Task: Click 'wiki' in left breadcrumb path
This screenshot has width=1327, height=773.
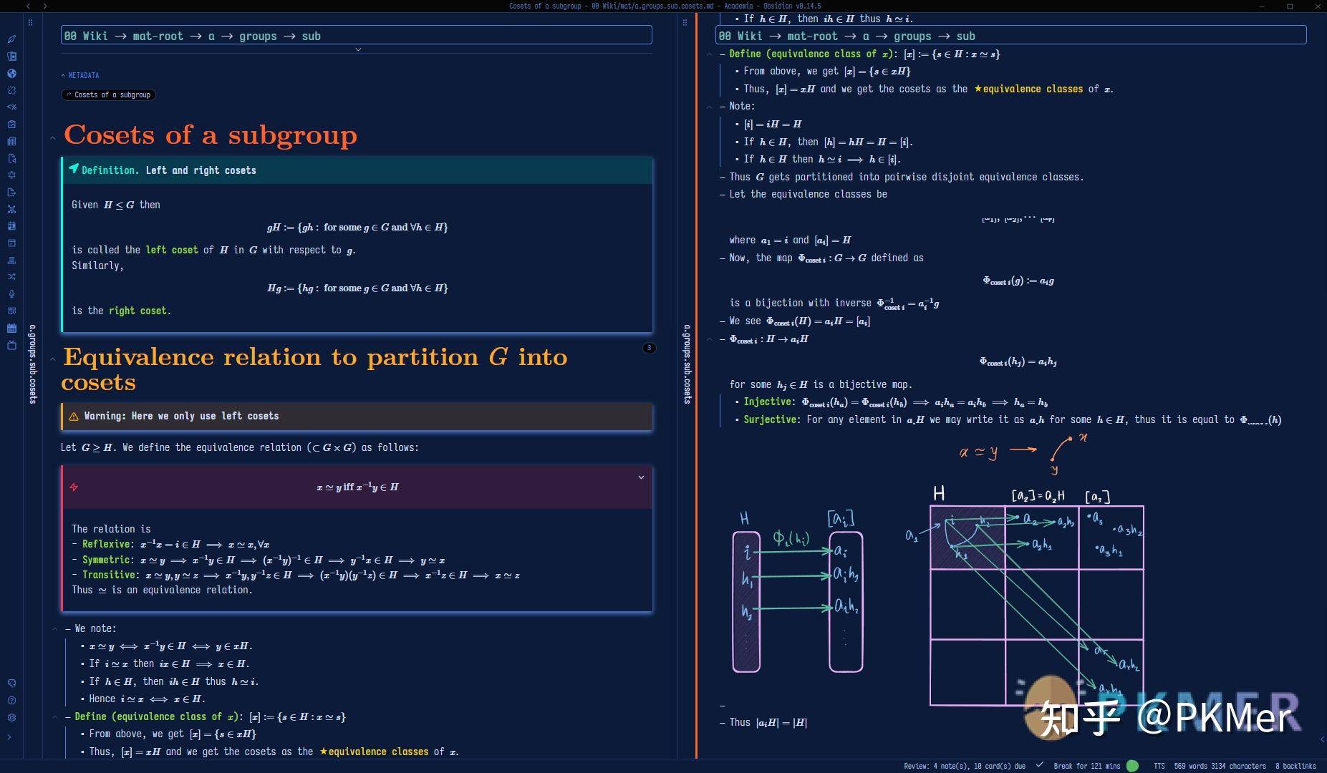Action: (x=86, y=36)
